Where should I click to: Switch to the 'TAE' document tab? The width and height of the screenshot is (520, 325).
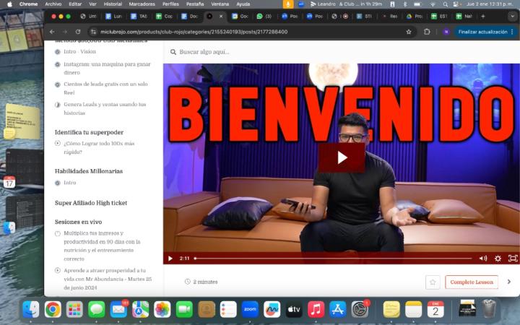tap(139, 16)
